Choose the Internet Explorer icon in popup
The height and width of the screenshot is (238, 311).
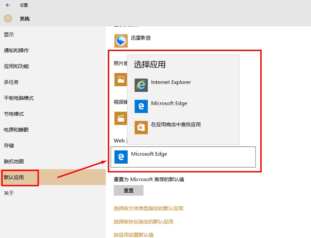point(141,85)
